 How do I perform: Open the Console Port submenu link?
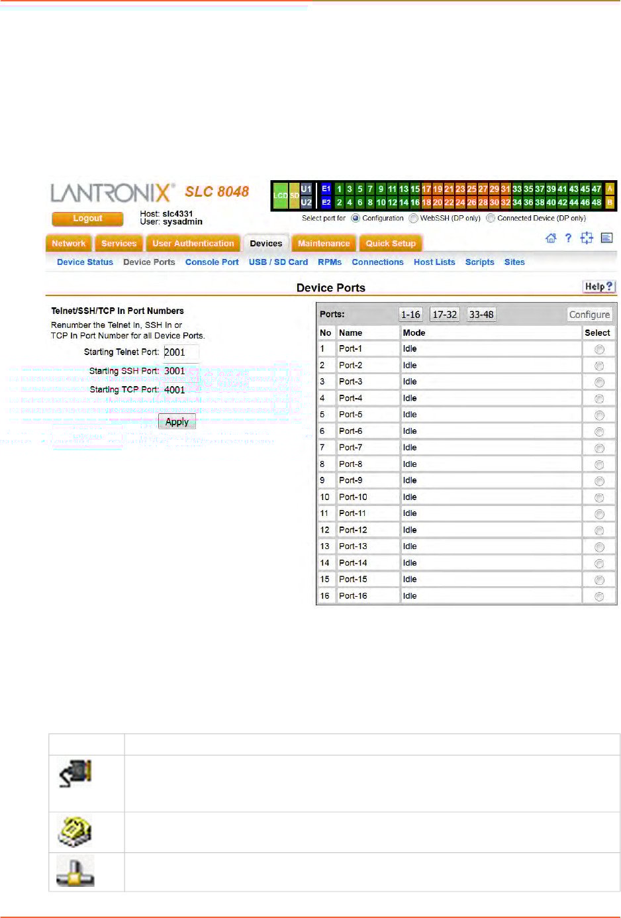click(212, 262)
